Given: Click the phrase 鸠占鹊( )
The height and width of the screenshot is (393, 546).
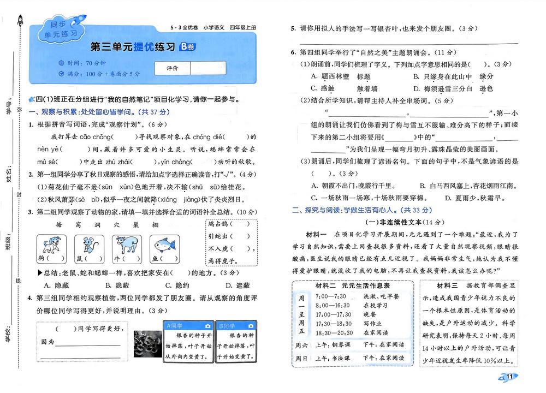Looking at the screenshot, I should pyautogui.click(x=229, y=224).
